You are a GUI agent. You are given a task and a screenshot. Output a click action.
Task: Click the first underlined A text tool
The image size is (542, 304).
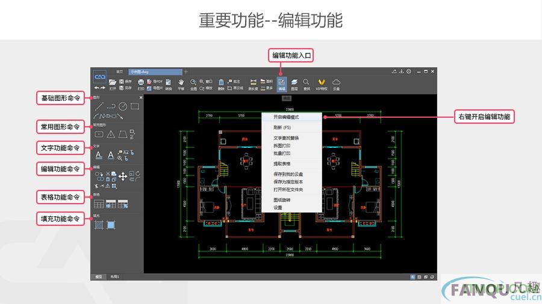[x=99, y=155]
